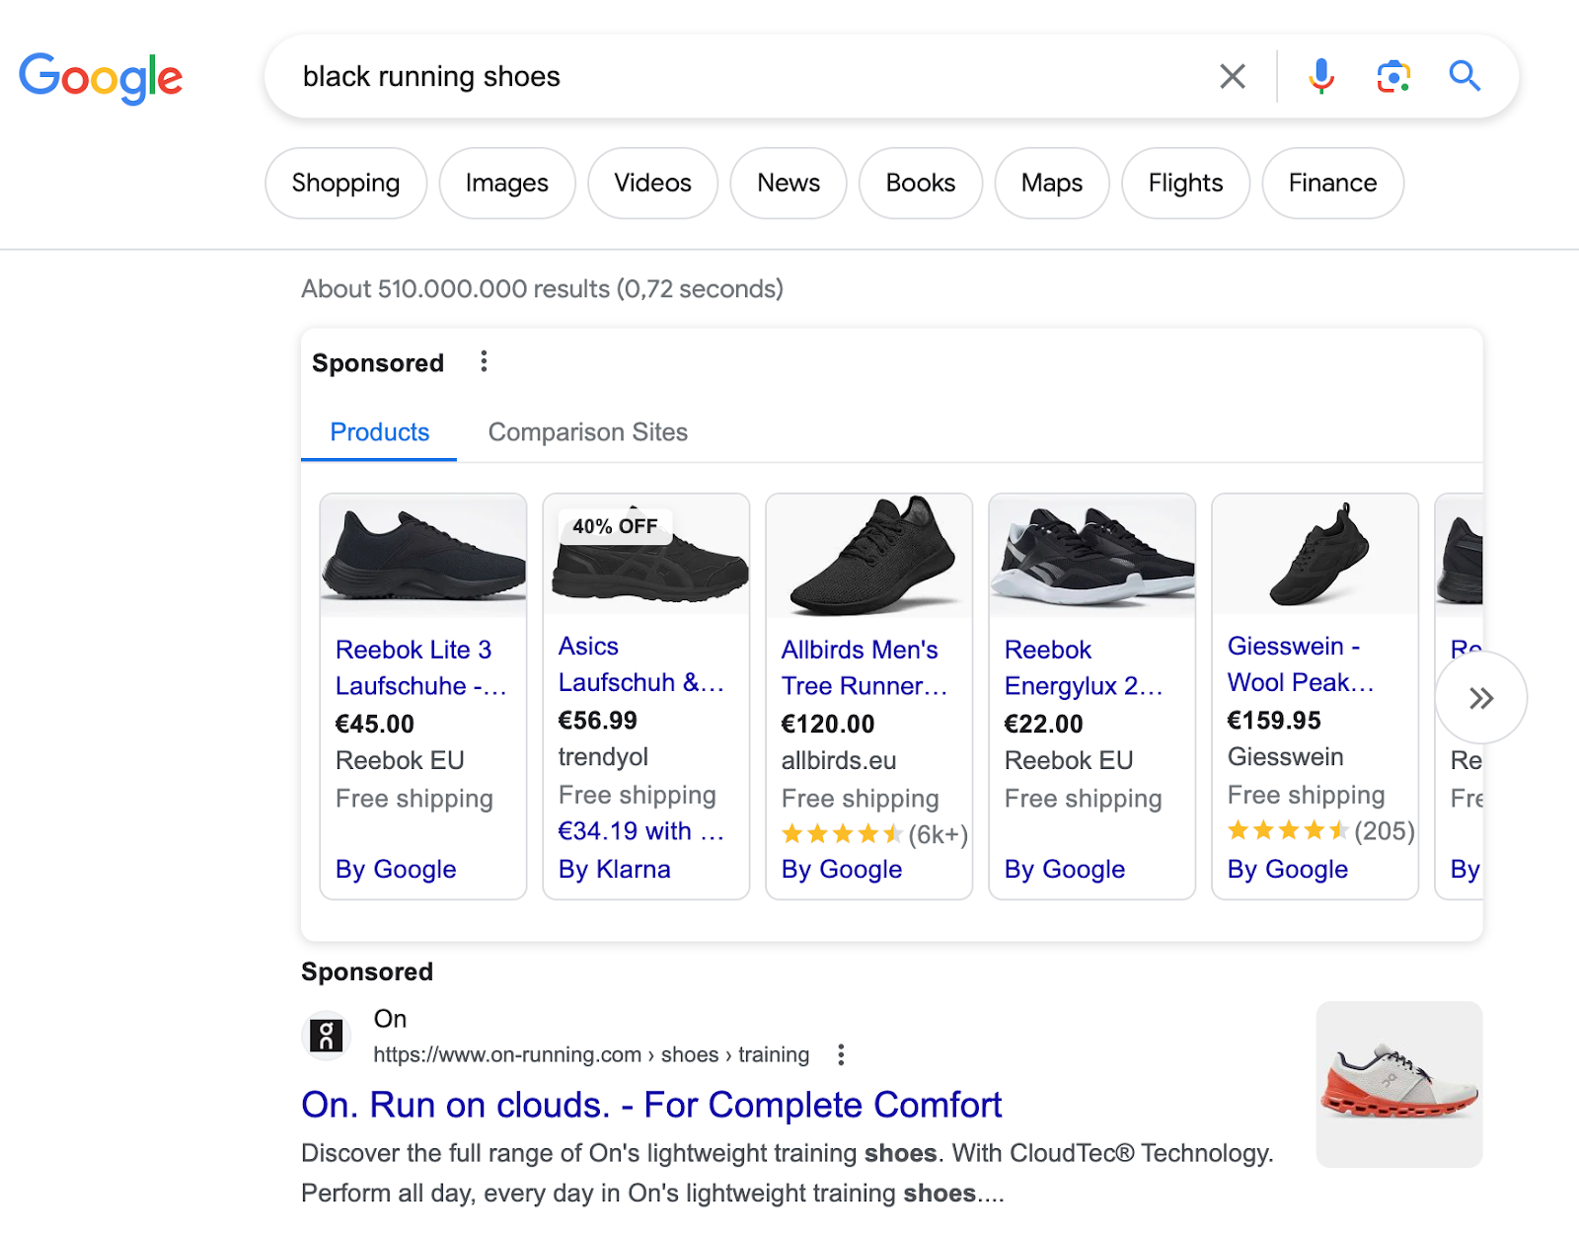Click the Google logo
The height and width of the screenshot is (1237, 1579).
pyautogui.click(x=101, y=77)
